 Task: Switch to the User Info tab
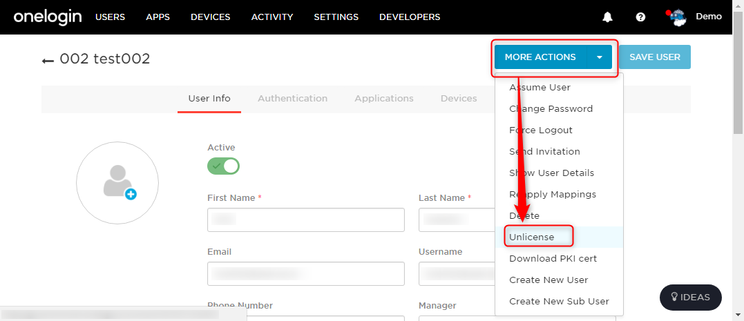[x=209, y=99]
